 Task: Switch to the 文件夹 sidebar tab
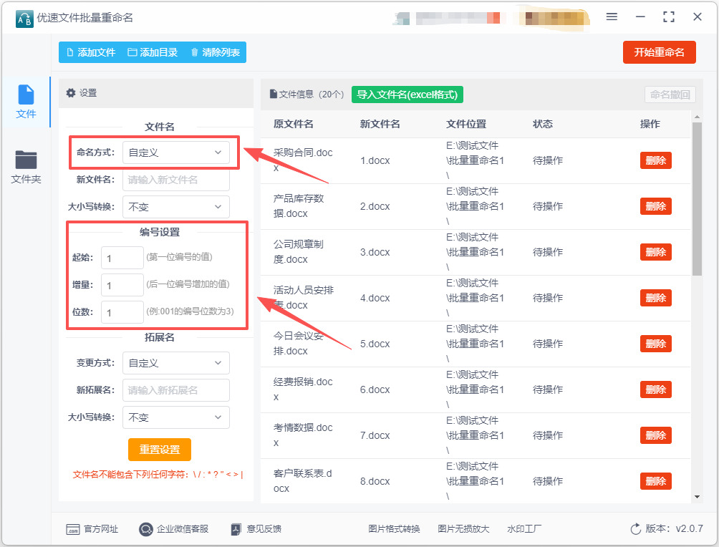click(x=26, y=167)
